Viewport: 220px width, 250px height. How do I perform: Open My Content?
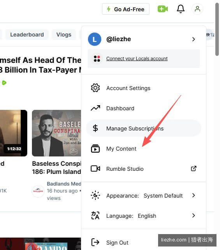144,149
